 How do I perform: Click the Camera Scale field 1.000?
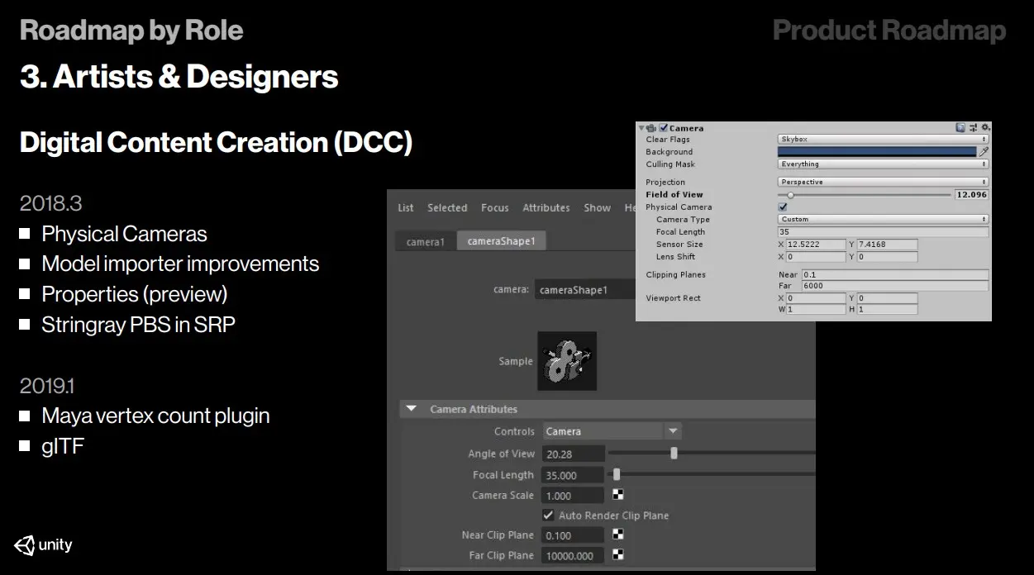(573, 496)
